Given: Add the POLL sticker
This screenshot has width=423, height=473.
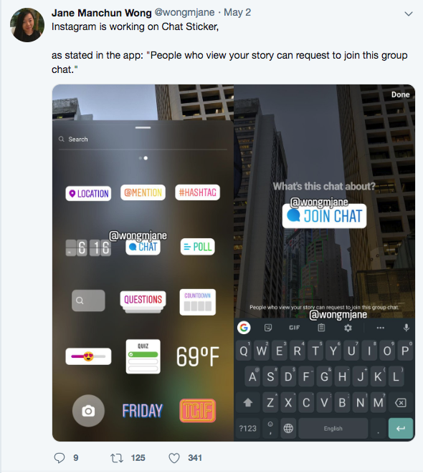Looking at the screenshot, I should point(198,247).
